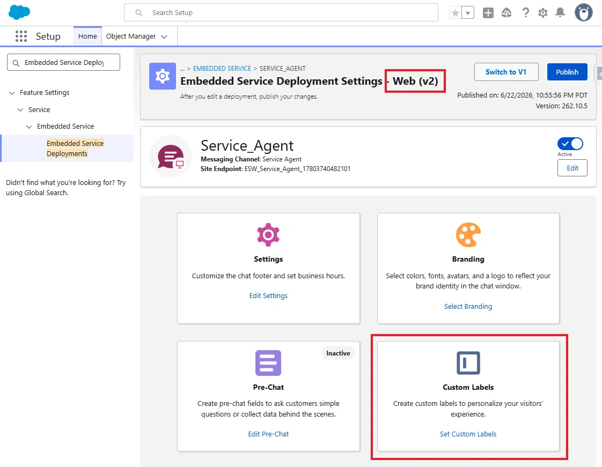Select the Home tab

pos(87,36)
